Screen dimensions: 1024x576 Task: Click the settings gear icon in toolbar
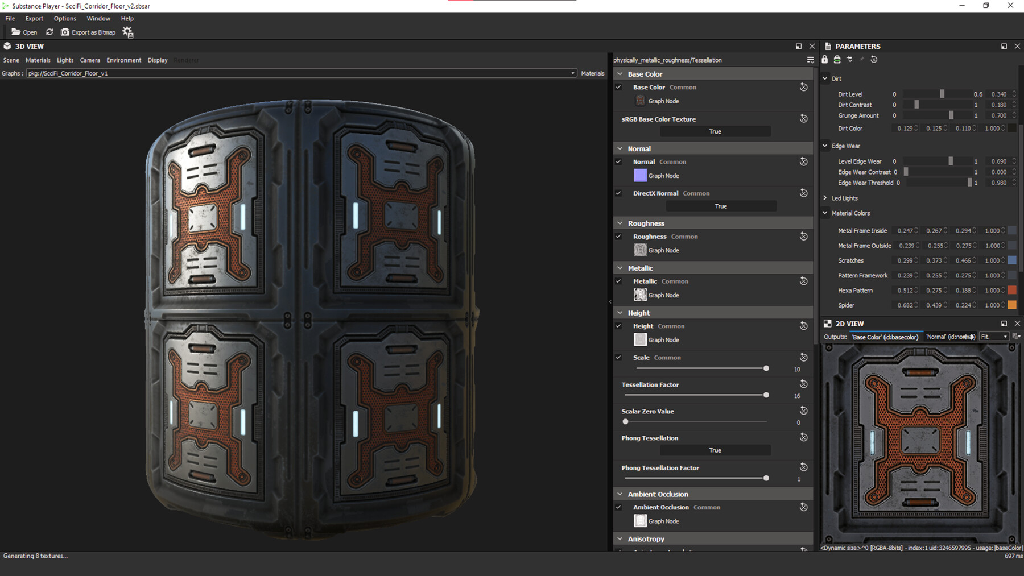[127, 32]
